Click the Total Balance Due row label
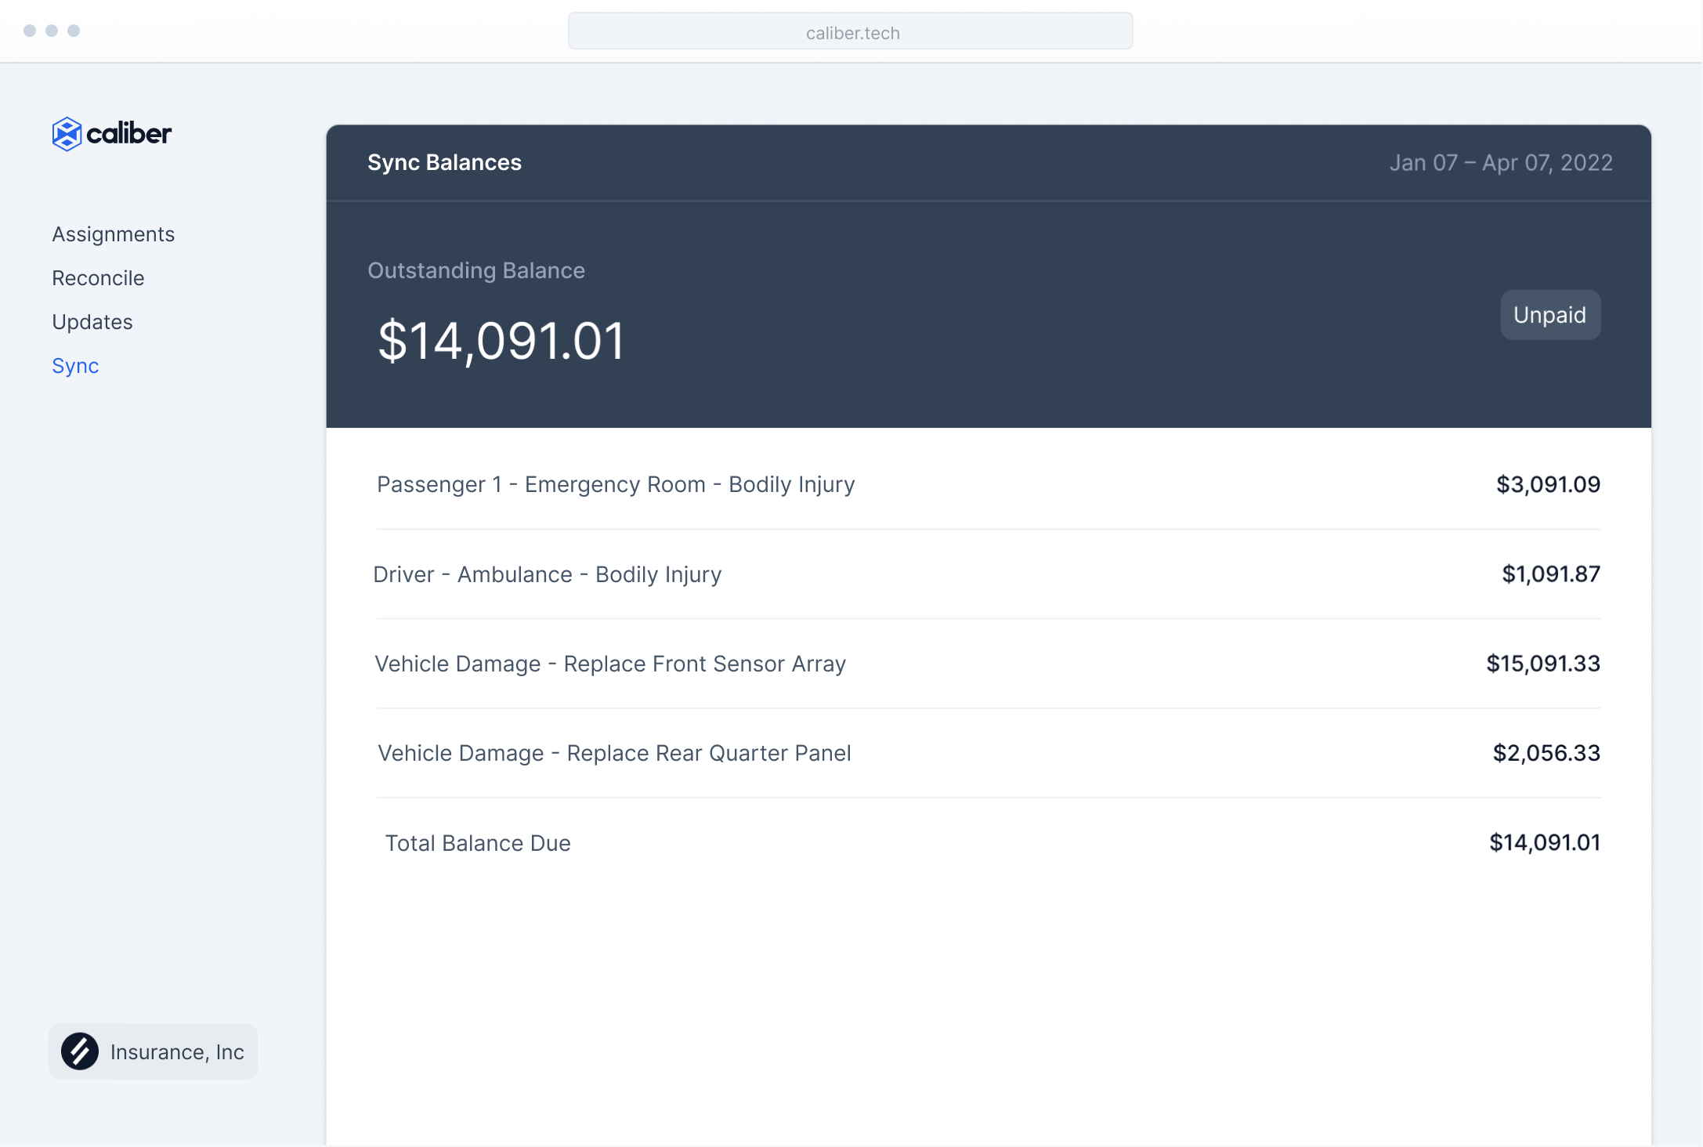The width and height of the screenshot is (1703, 1147). coord(477,843)
